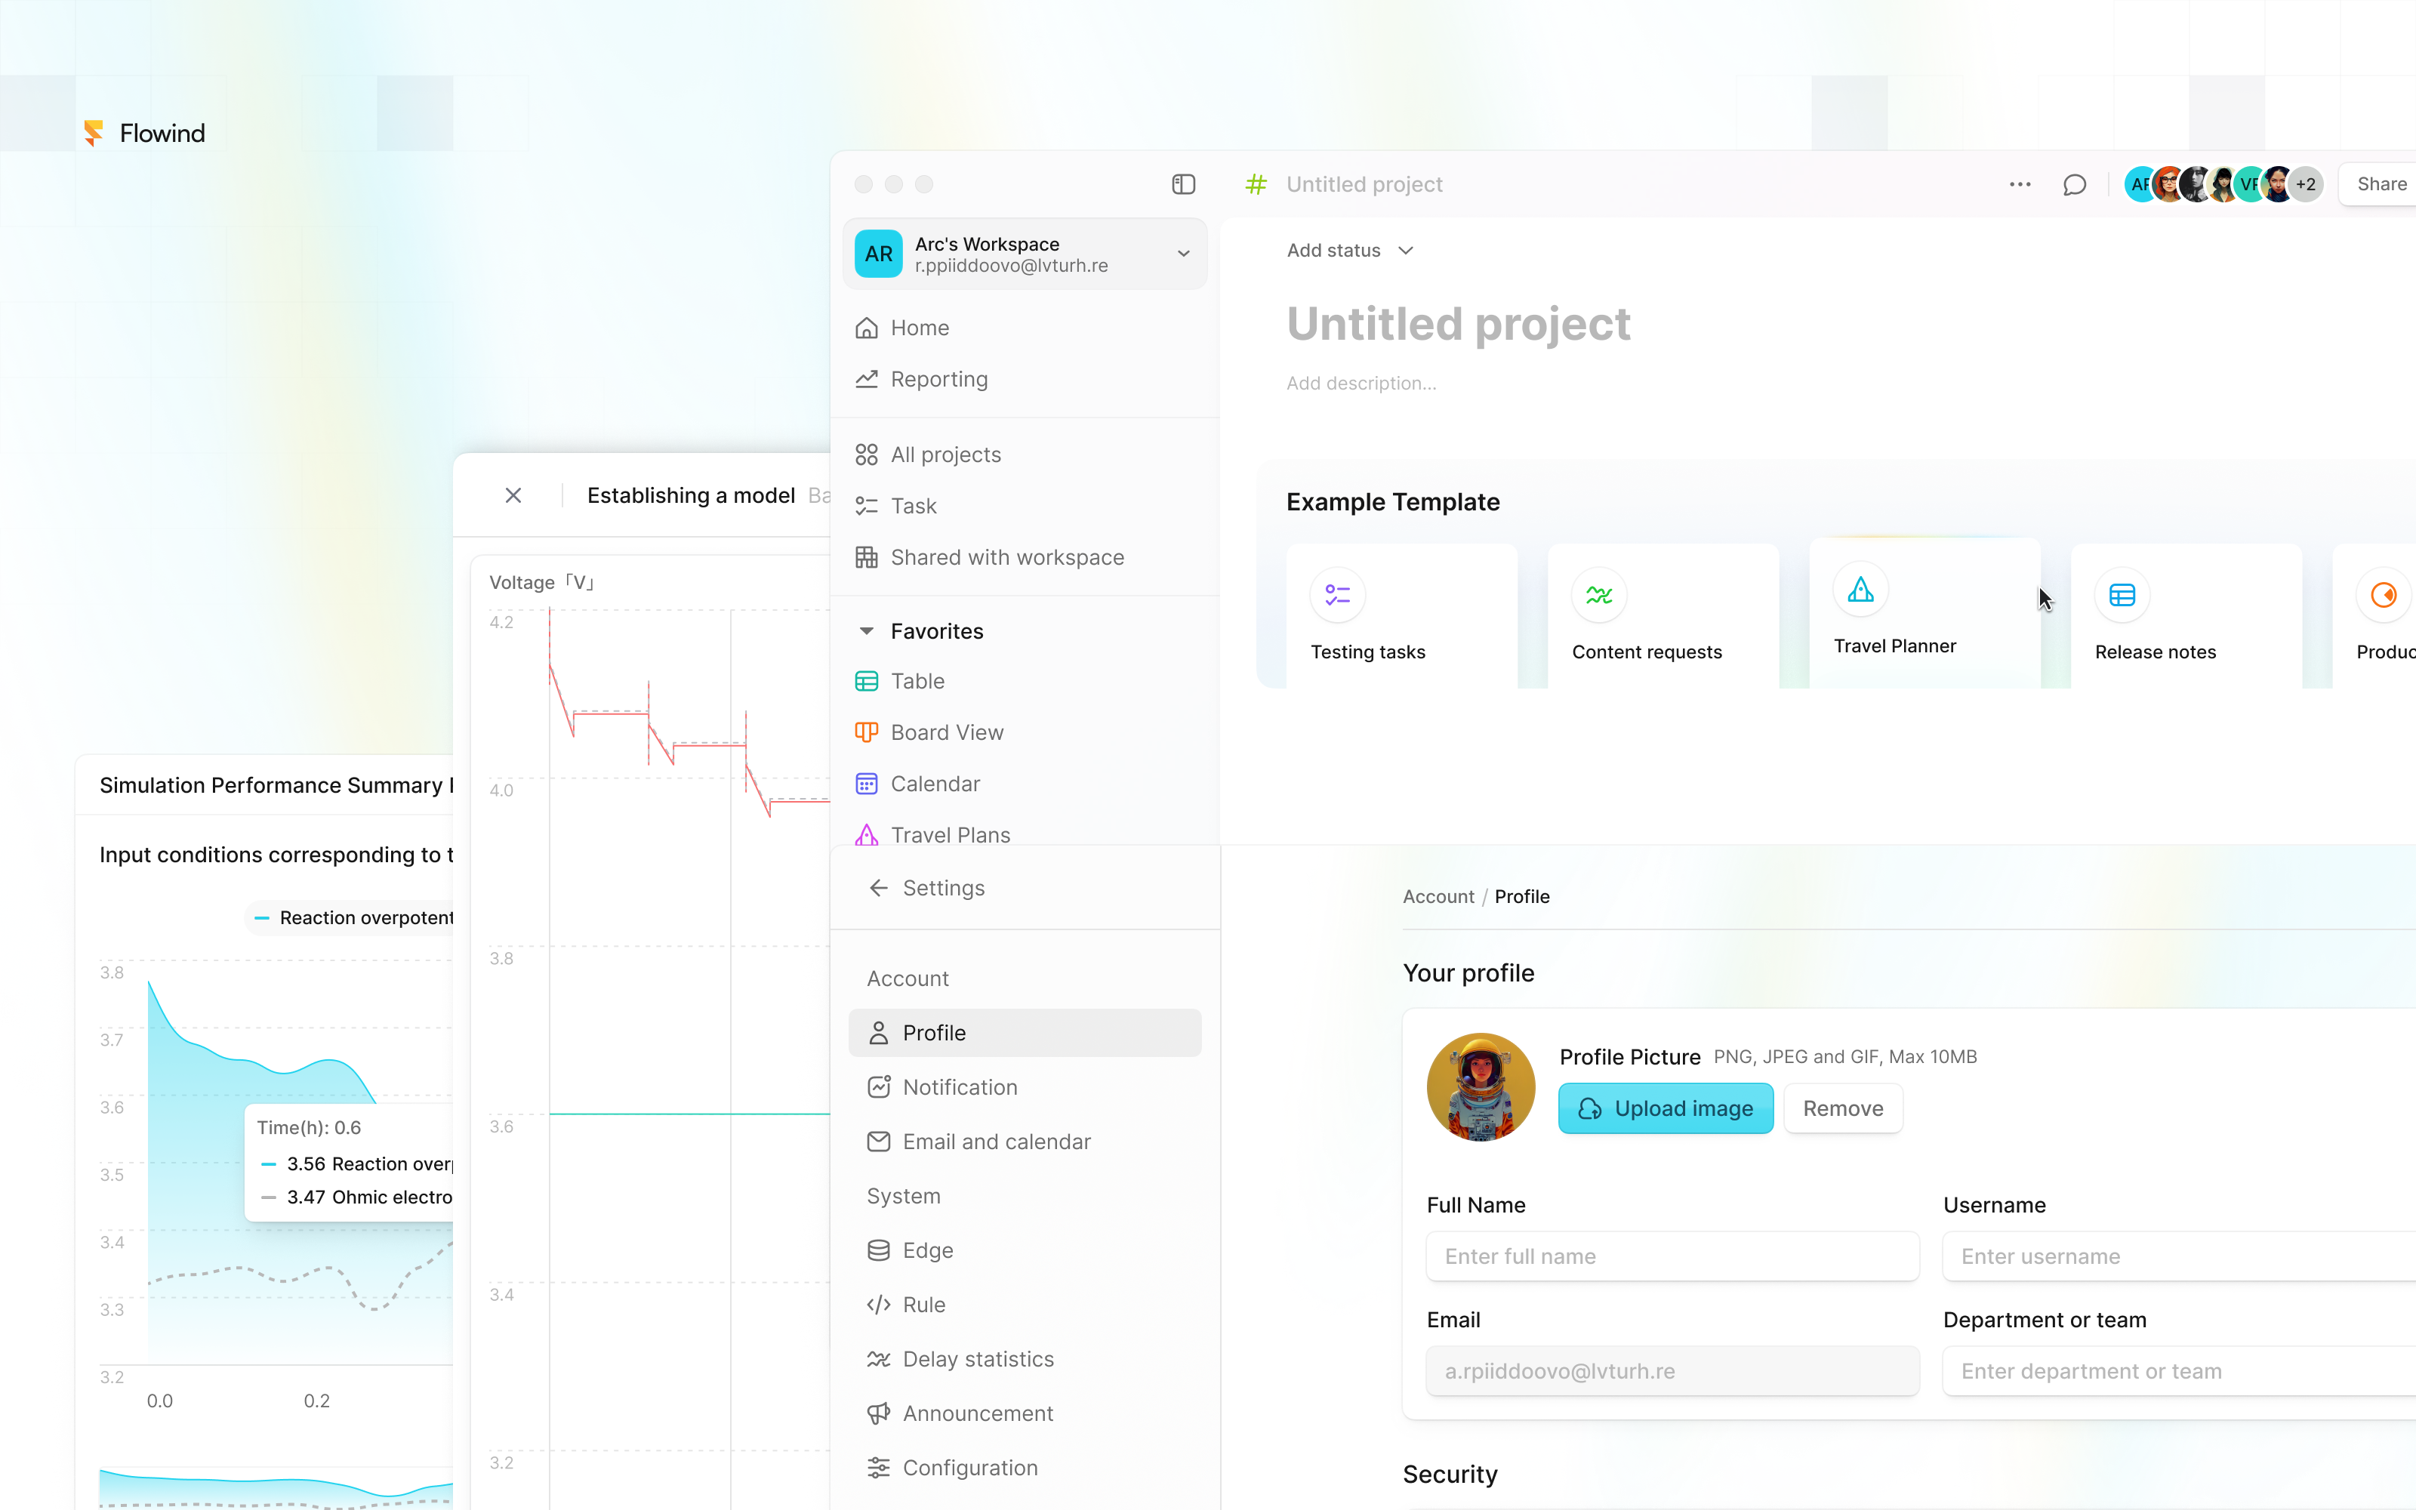This screenshot has width=2416, height=1510.
Task: Click the AR workspace avatar
Action: click(x=879, y=254)
